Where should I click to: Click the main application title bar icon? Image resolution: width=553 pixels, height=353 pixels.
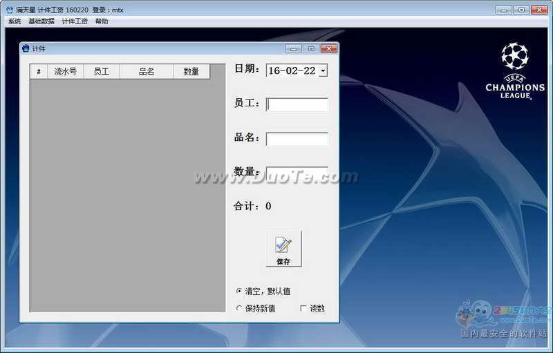pos(10,10)
